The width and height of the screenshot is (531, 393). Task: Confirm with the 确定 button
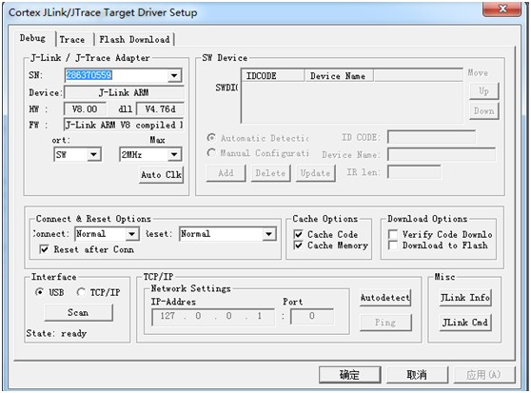pyautogui.click(x=350, y=375)
